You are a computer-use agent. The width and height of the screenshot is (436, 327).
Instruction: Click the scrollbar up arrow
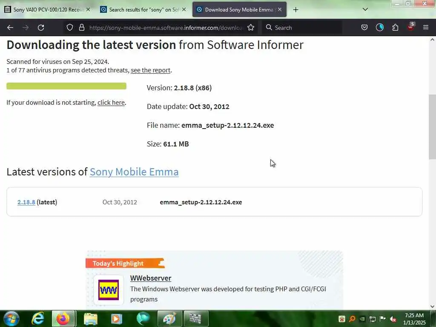(x=432, y=40)
